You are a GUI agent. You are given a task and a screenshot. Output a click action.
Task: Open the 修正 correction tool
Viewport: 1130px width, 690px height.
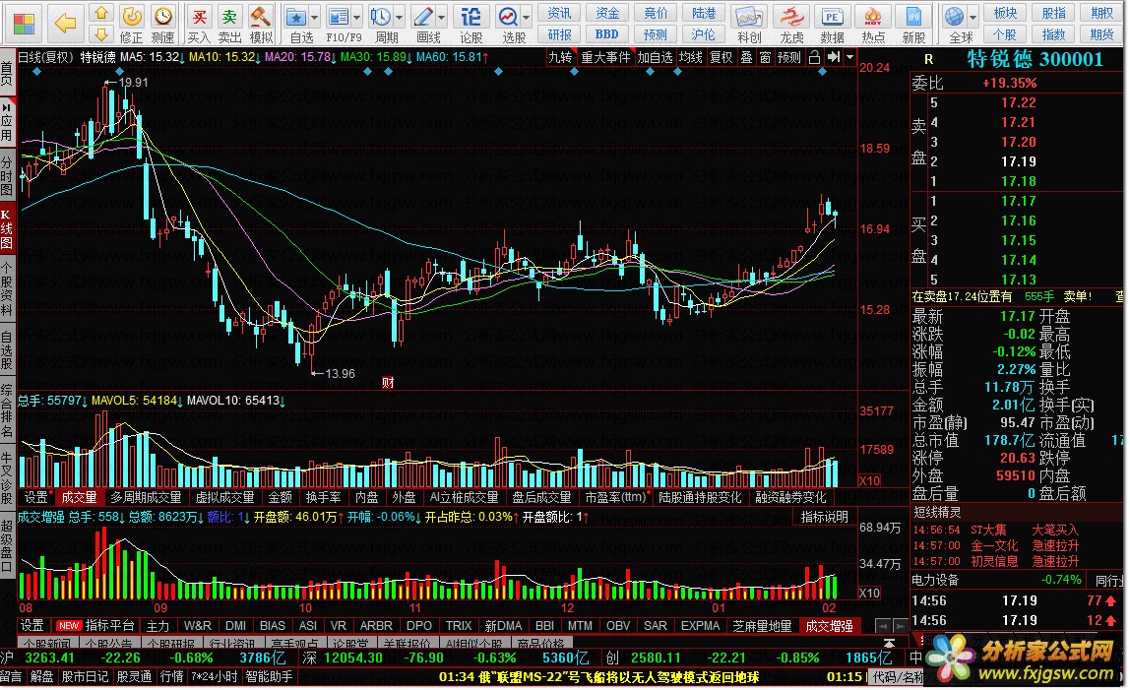(x=131, y=23)
